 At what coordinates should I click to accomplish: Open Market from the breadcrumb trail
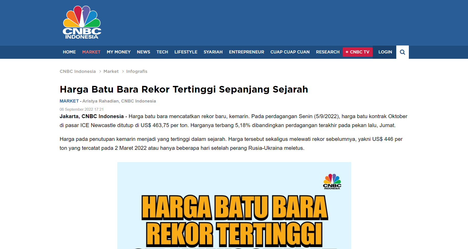point(111,71)
